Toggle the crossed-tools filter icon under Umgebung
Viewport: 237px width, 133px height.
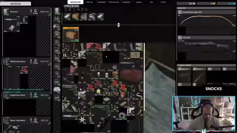coord(70,10)
